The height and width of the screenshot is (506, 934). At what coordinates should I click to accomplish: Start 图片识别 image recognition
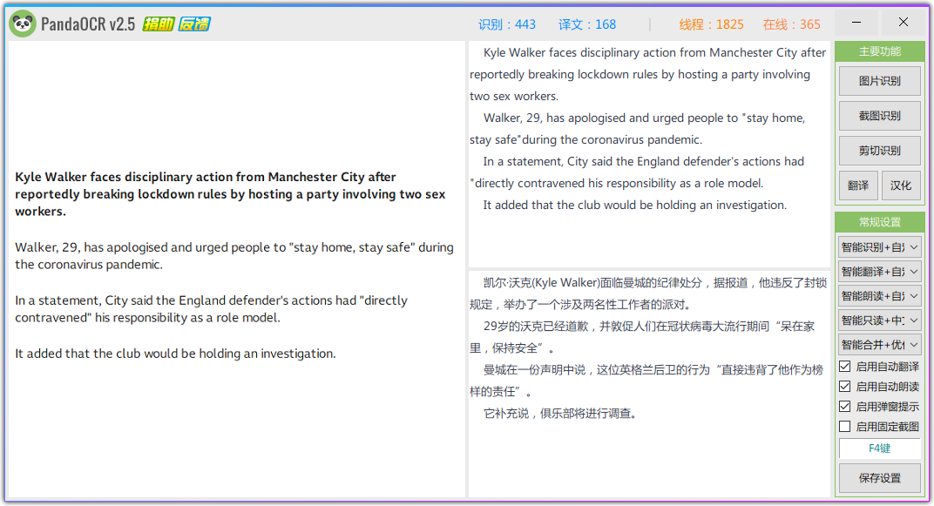click(x=879, y=80)
